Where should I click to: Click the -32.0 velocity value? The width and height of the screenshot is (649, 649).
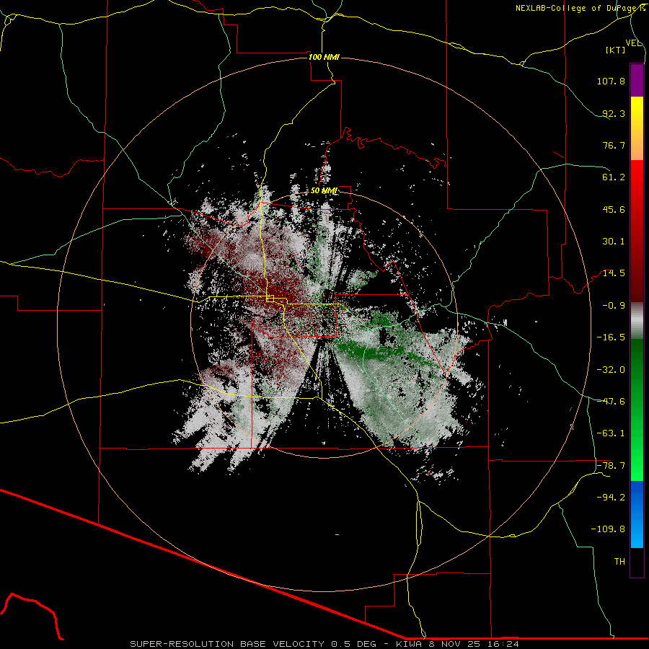611,370
